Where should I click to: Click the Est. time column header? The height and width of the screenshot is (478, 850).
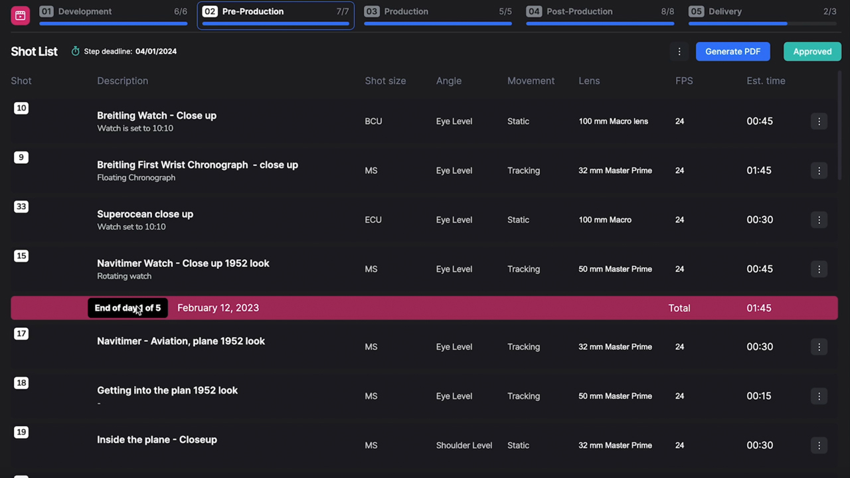766,81
